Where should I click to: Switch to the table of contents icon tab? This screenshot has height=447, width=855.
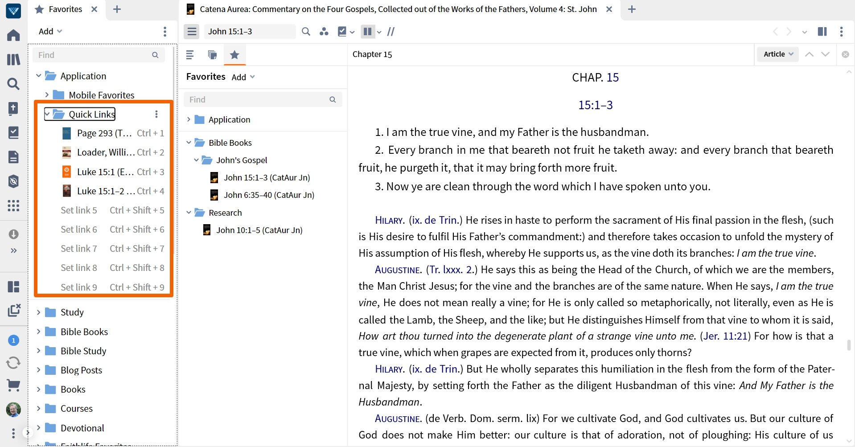(190, 54)
